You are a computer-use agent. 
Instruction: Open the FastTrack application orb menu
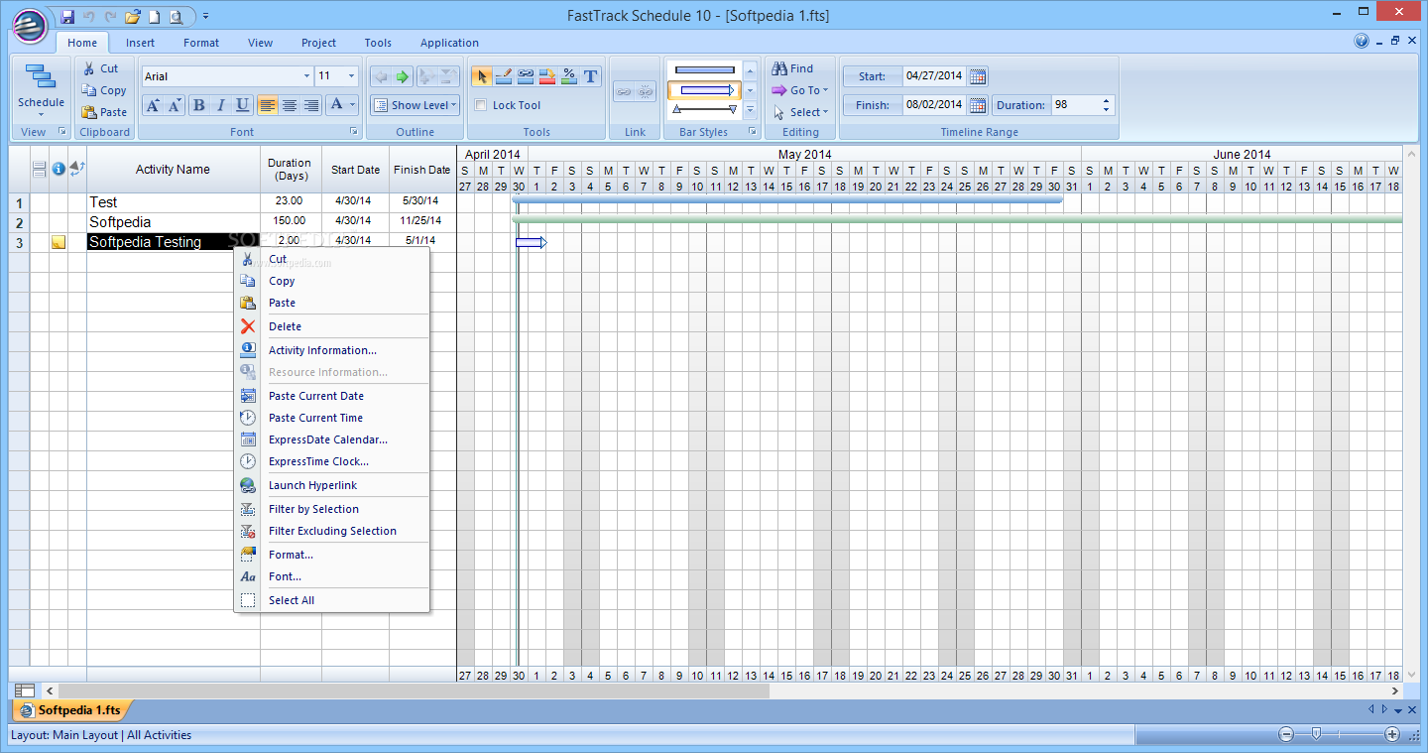[31, 24]
